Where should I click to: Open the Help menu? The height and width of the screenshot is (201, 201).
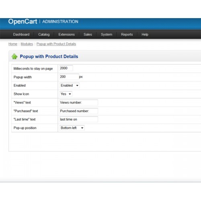145,35
